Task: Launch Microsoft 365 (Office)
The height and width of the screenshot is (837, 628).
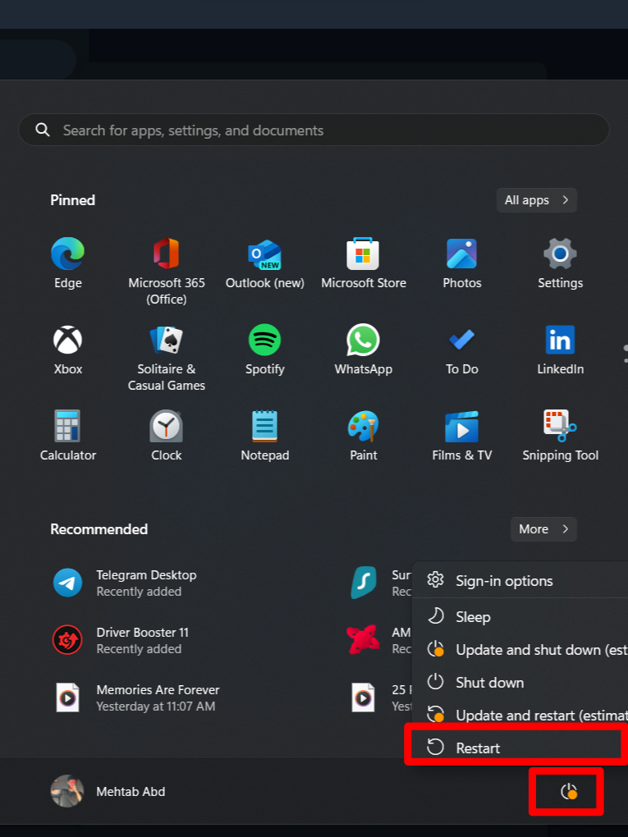Action: [x=167, y=271]
